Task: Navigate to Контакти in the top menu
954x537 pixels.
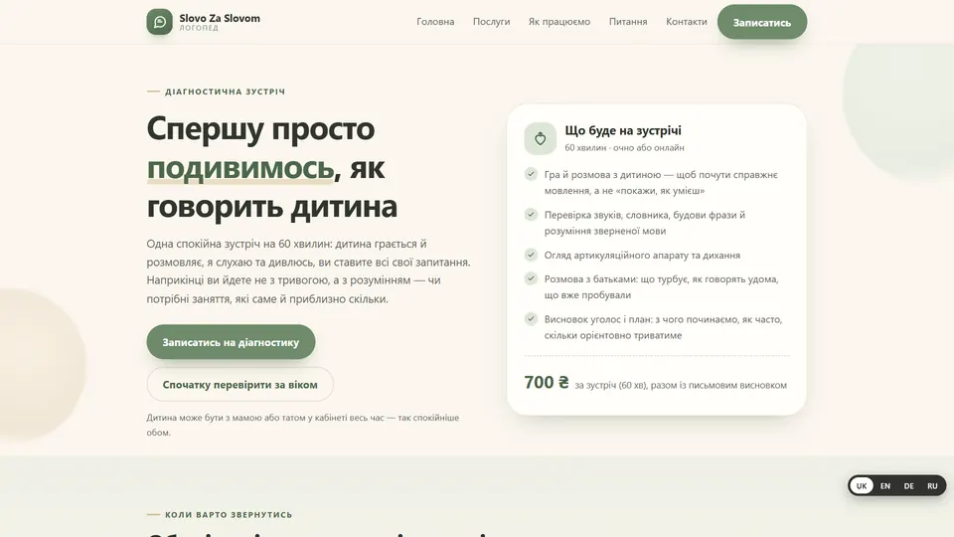Action: tap(687, 21)
